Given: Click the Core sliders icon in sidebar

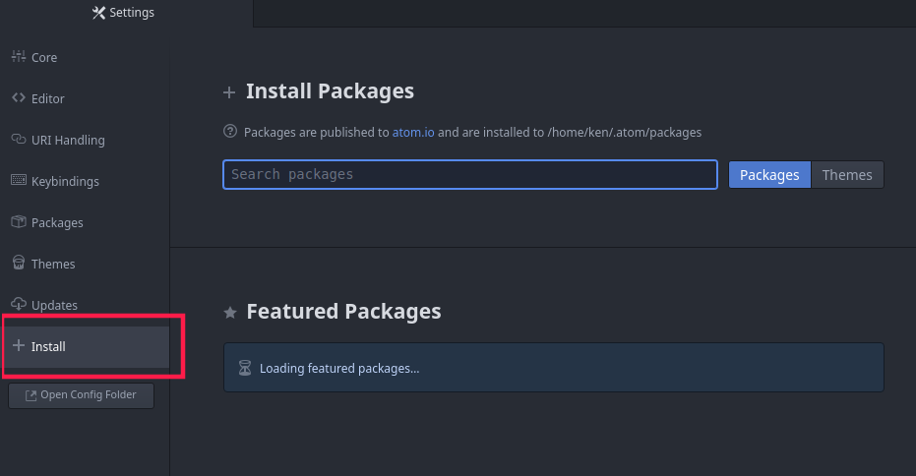Looking at the screenshot, I should pyautogui.click(x=18, y=57).
